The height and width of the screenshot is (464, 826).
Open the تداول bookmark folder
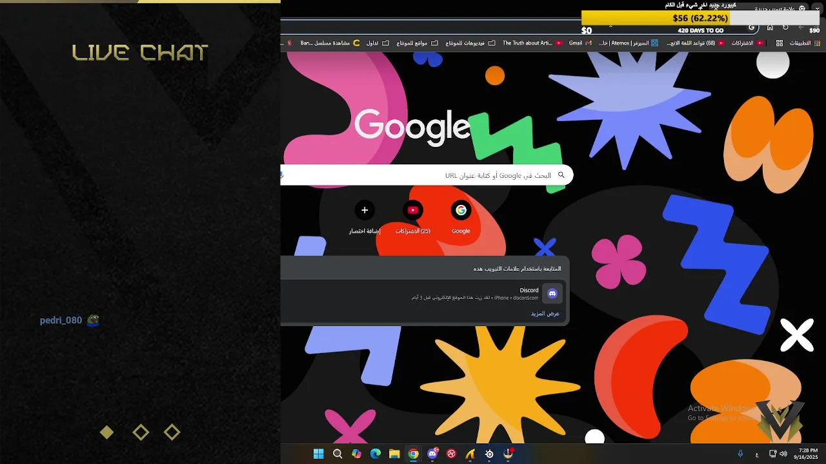click(378, 43)
